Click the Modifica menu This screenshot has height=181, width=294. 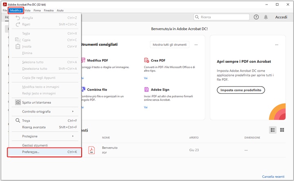(x=16, y=11)
